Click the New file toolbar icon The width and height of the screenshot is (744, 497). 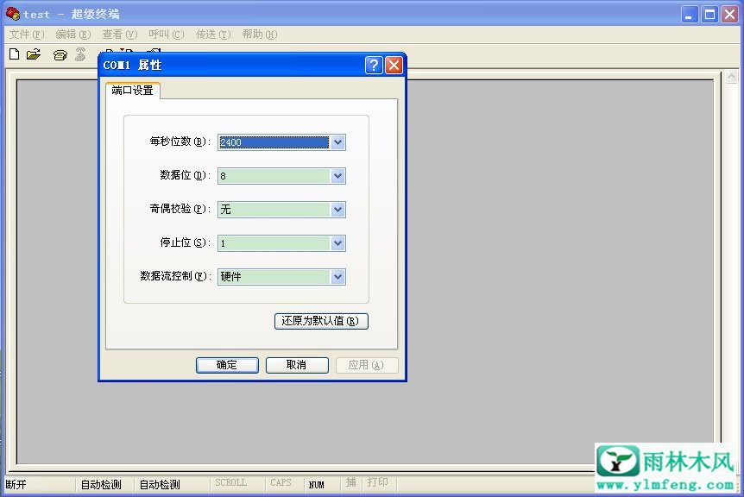pos(14,54)
